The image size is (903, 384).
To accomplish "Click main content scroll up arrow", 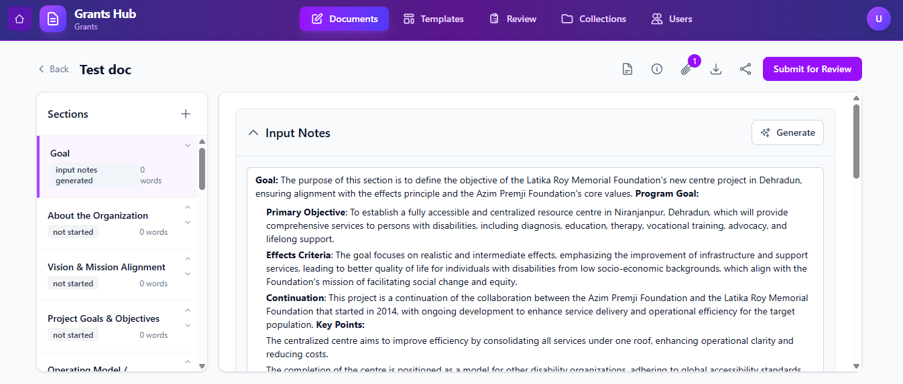I will (856, 98).
